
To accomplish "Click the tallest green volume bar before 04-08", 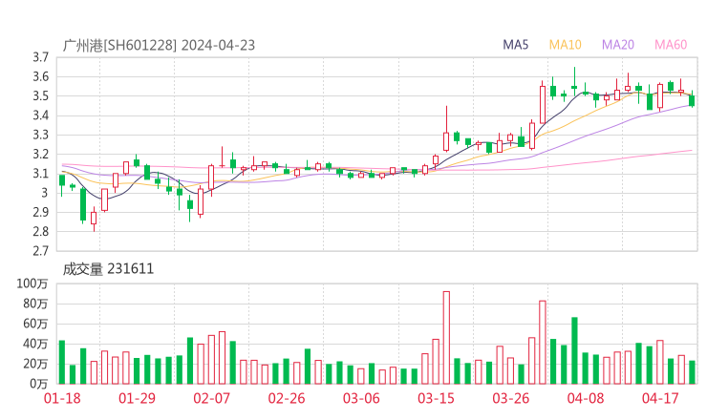I will (574, 350).
